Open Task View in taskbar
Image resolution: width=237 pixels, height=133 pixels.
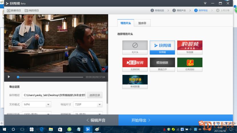[x=22, y=129]
